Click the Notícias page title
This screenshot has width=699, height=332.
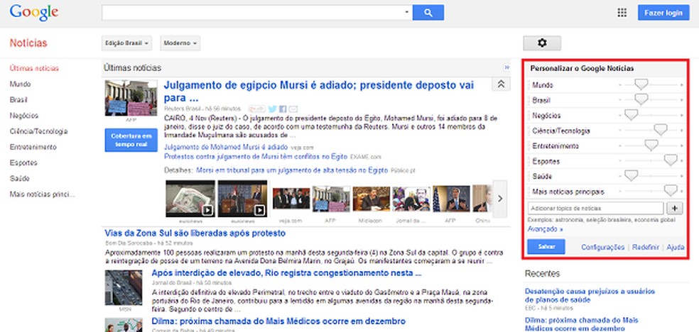pos(28,43)
